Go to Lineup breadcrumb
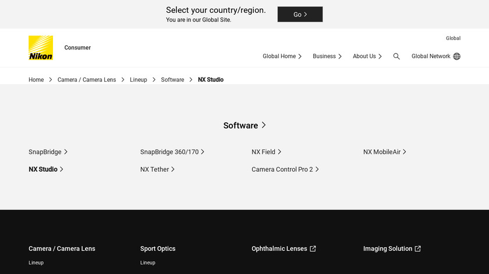This screenshot has height=274, width=489. [x=139, y=80]
